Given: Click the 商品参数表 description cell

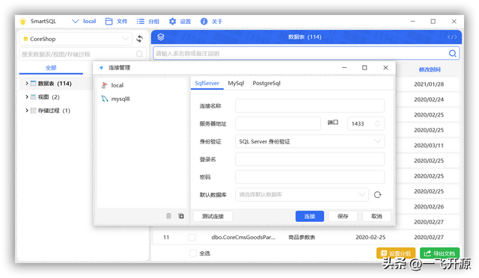Looking at the screenshot, I should 302,237.
